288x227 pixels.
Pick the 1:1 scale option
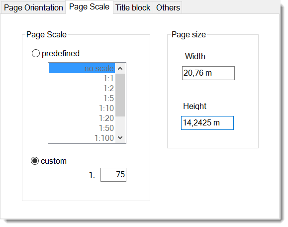point(82,79)
